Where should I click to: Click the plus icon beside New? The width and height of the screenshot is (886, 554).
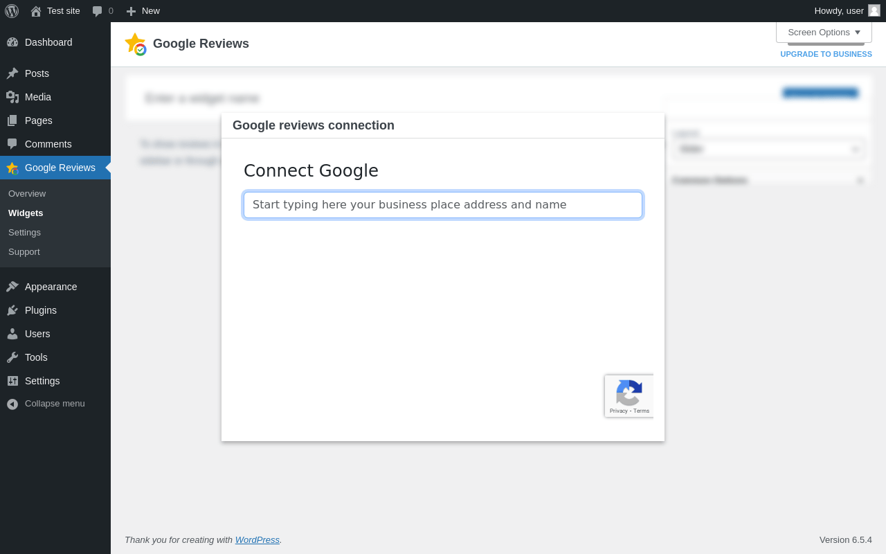[131, 11]
